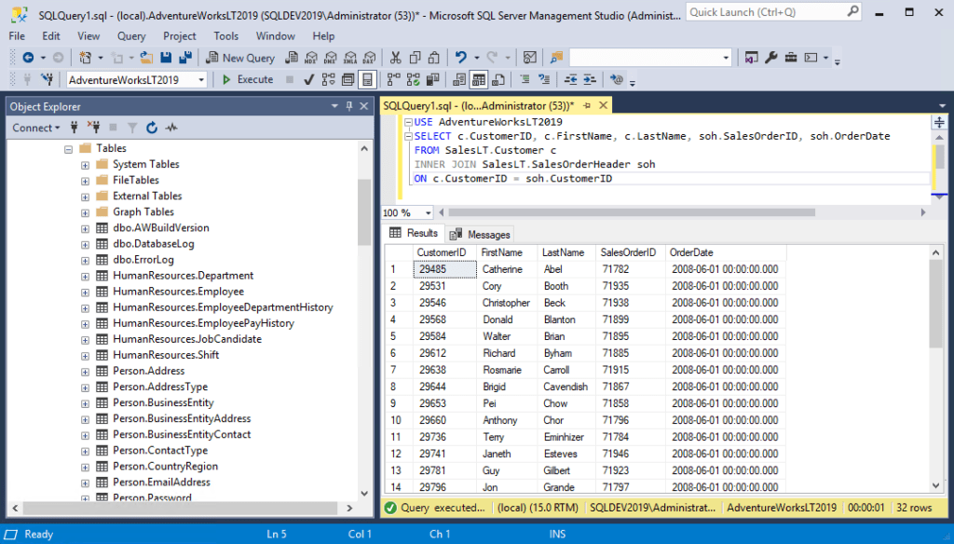Viewport: 954px width, 544px height.
Task: Click the Navigate Backward arrow icon
Action: (x=28, y=58)
